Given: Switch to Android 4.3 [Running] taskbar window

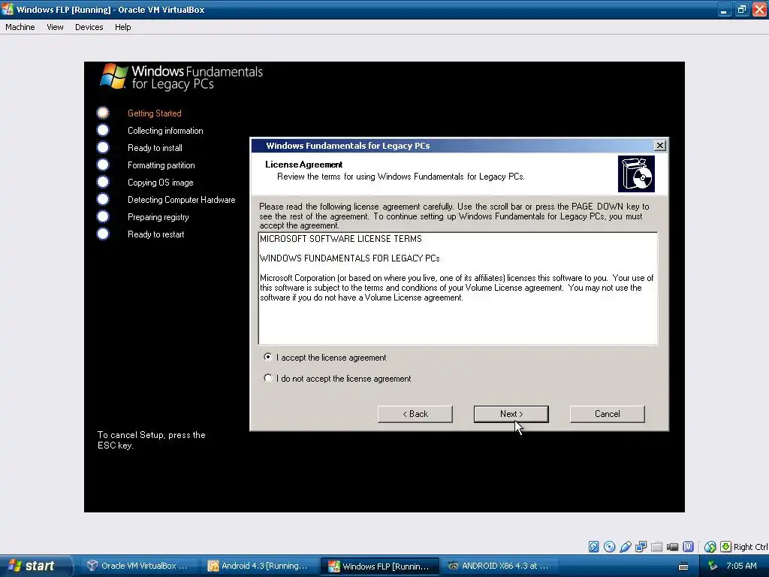Looking at the screenshot, I should (258, 566).
